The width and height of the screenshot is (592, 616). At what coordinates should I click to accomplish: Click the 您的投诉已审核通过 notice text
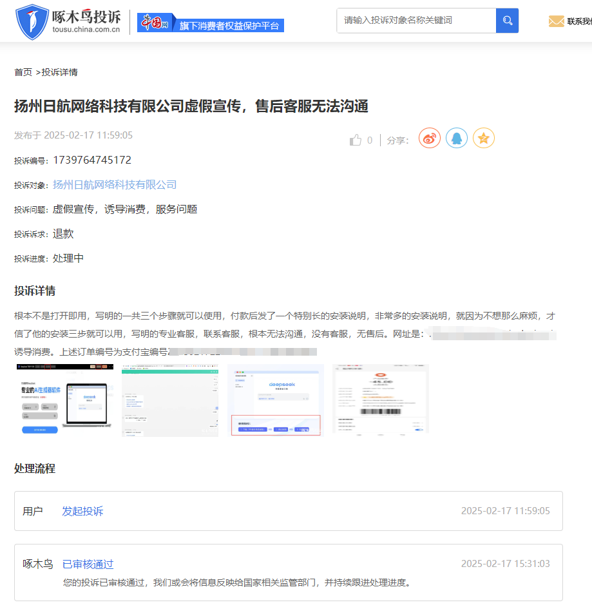237,582
